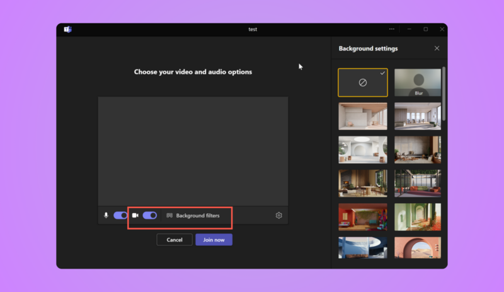The image size is (504, 292).
Task: Select the no-background effect tile
Action: click(363, 83)
